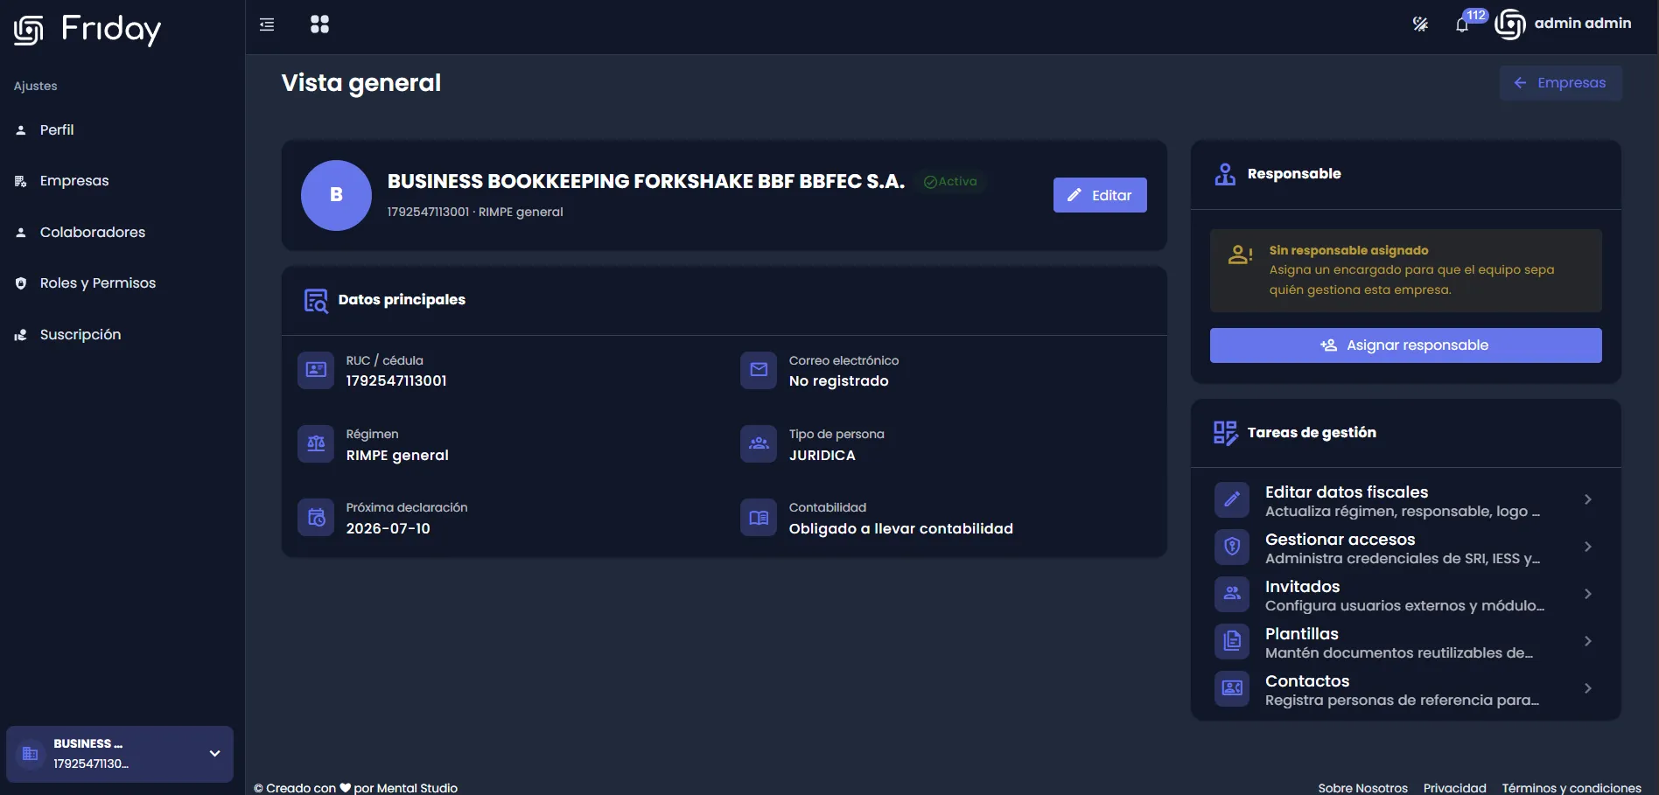Screen dimensions: 1659x795
Task: Open Gestionar accesos chevron arrow
Action: (1587, 547)
